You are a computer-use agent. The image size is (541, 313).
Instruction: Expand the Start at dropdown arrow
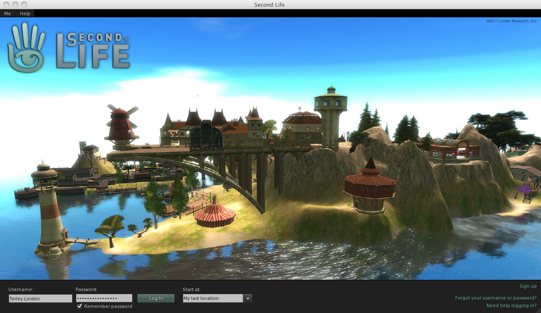[x=248, y=298]
